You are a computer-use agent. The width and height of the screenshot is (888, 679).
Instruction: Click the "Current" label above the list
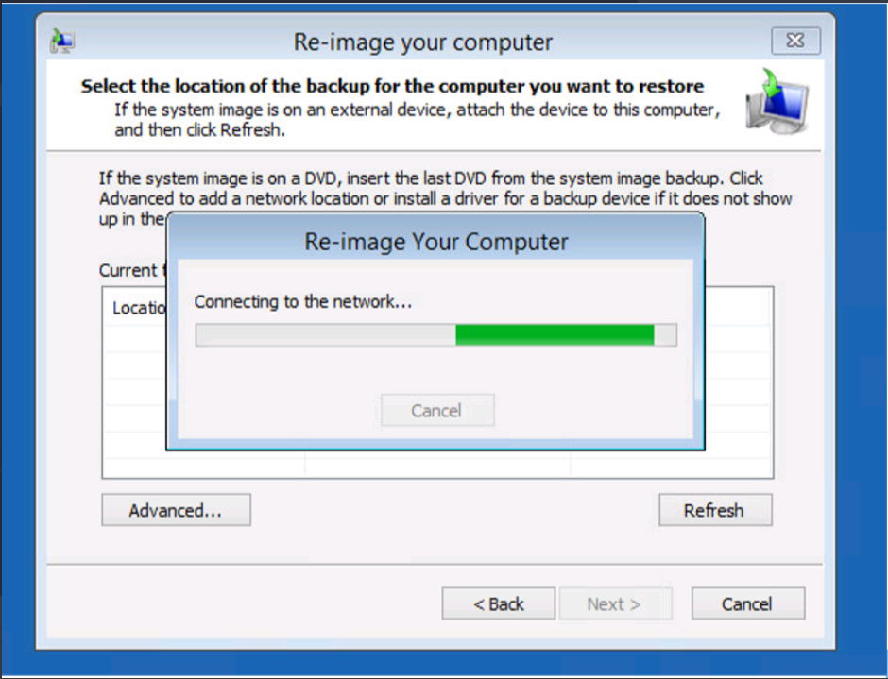click(x=128, y=270)
